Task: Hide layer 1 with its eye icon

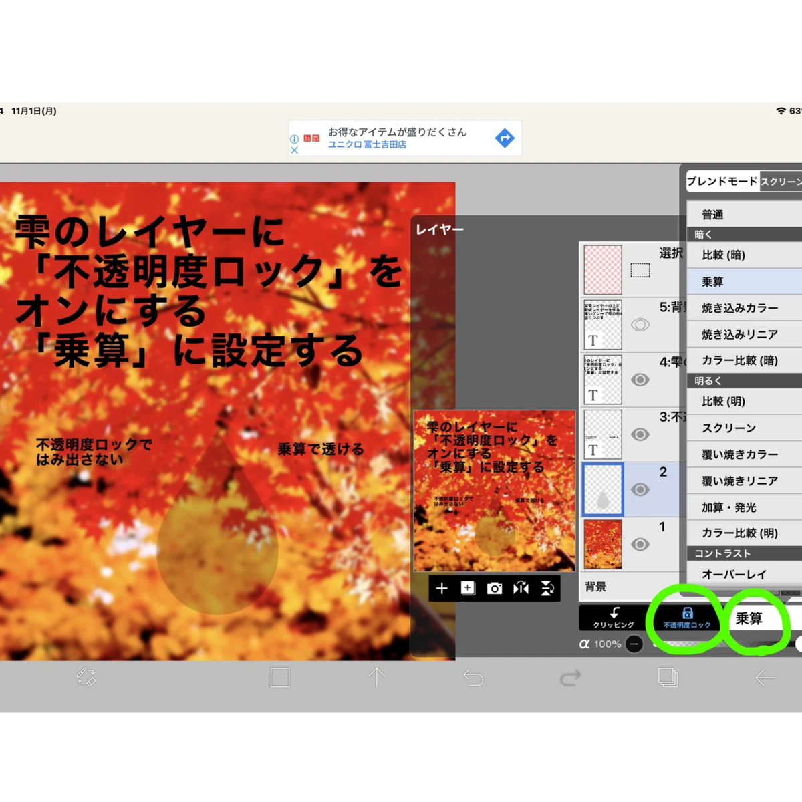Action: (640, 544)
